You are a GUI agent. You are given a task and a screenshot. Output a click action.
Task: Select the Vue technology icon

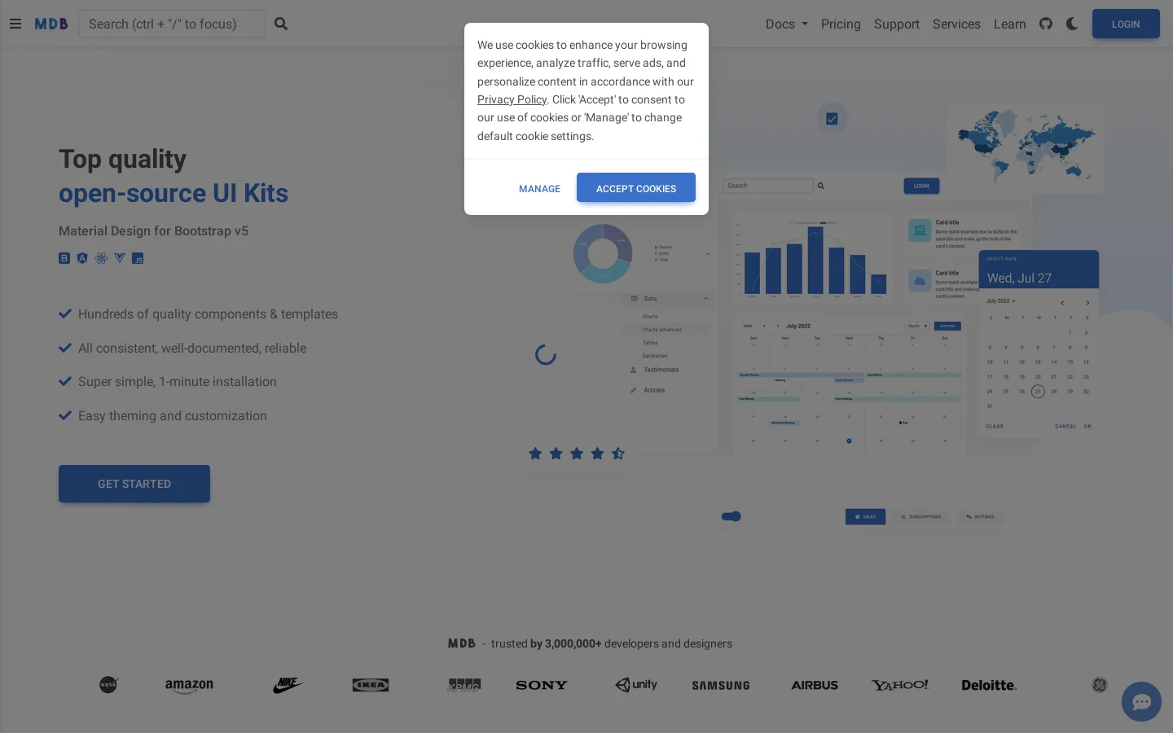pyautogui.click(x=120, y=258)
